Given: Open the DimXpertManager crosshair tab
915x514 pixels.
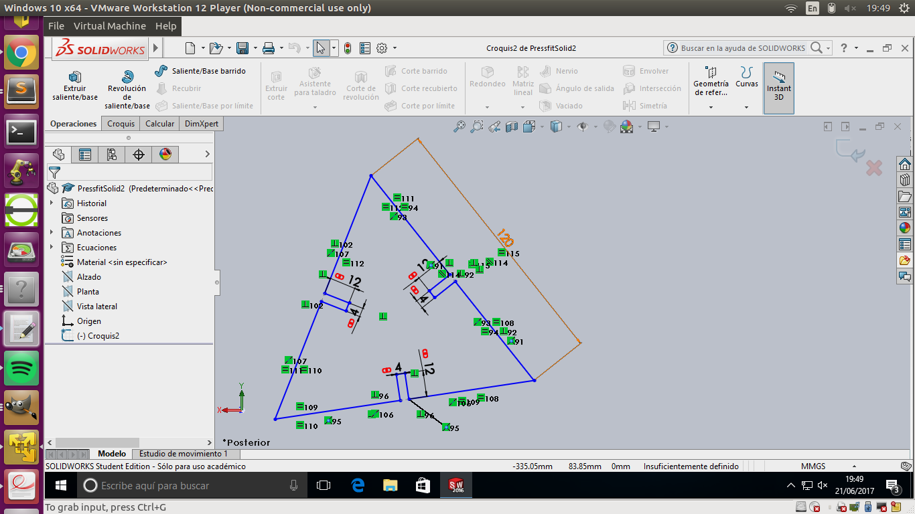Looking at the screenshot, I should tap(139, 155).
